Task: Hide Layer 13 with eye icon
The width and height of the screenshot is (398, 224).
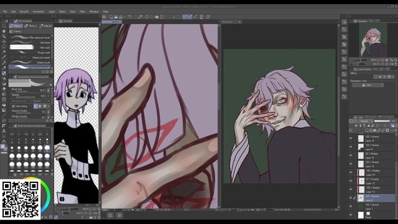Action: tap(351, 189)
